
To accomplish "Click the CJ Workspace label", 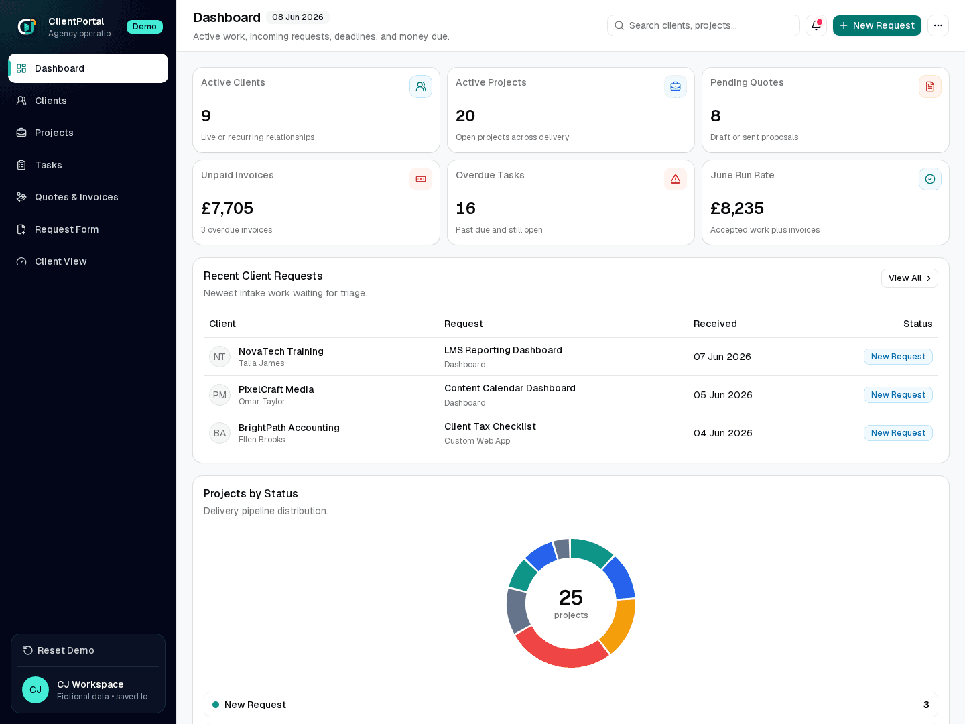I will [90, 684].
